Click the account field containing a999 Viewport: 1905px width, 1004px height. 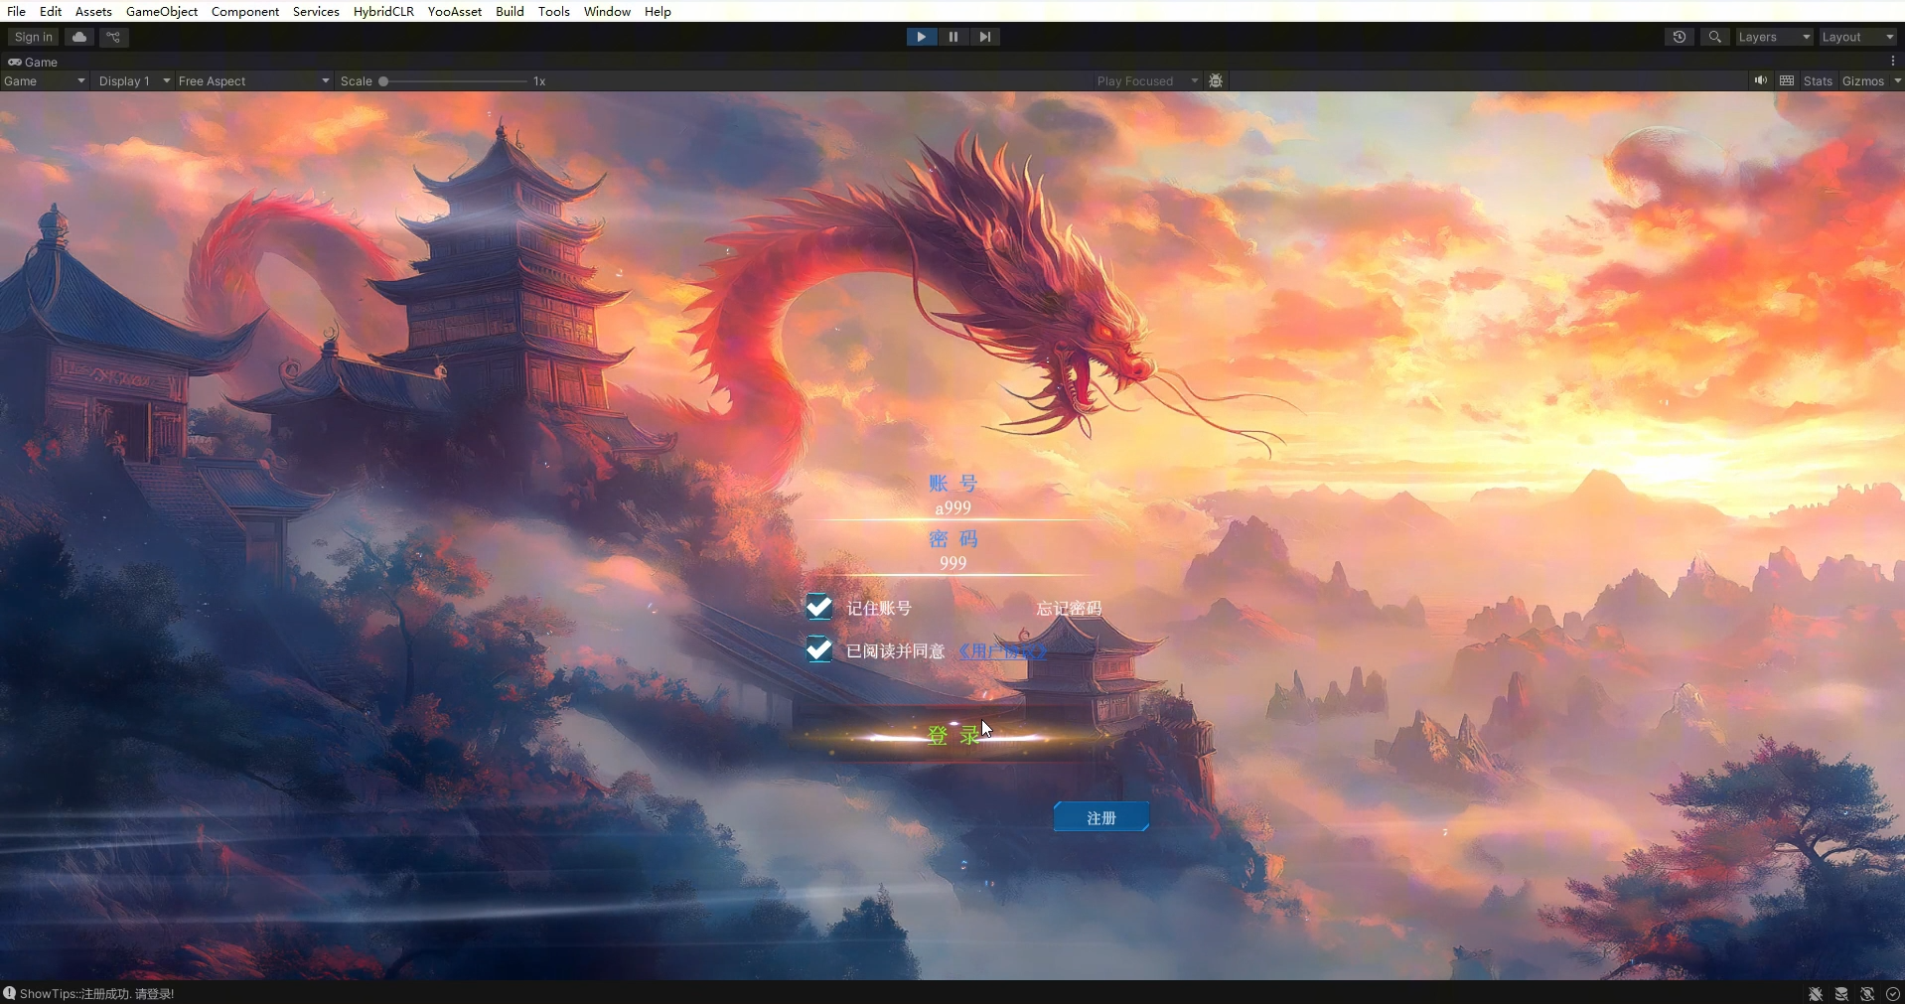point(952,507)
